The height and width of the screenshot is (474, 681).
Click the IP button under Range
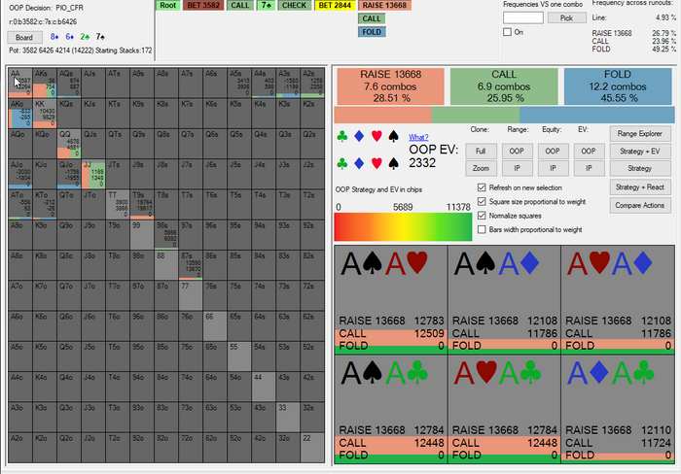(517, 168)
